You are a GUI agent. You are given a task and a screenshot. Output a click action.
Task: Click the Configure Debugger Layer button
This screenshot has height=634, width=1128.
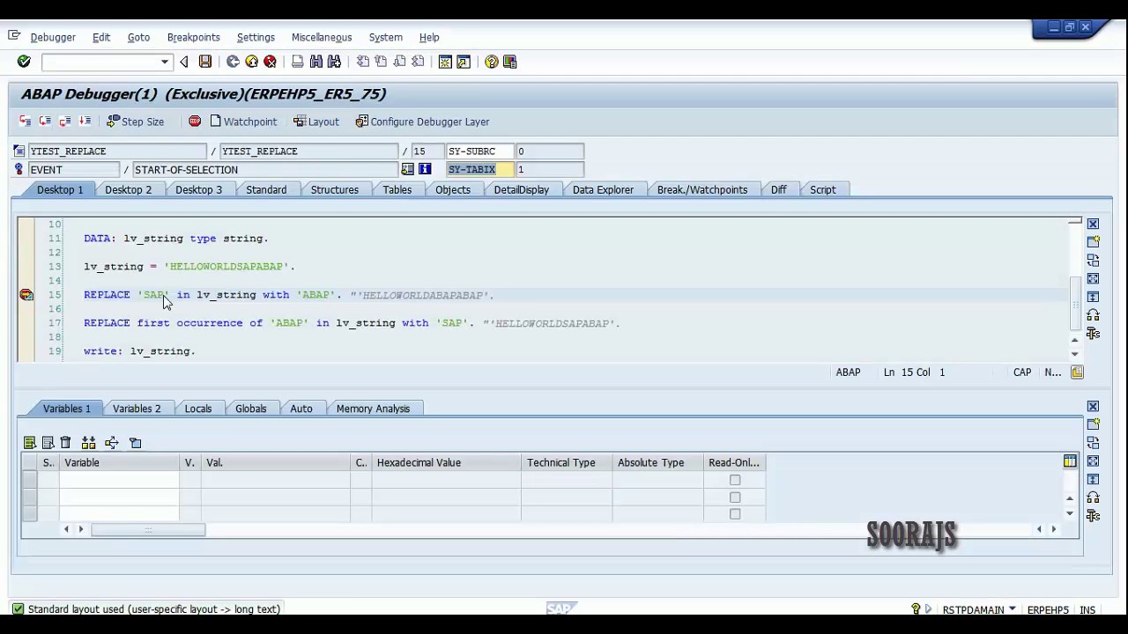pyautogui.click(x=422, y=122)
